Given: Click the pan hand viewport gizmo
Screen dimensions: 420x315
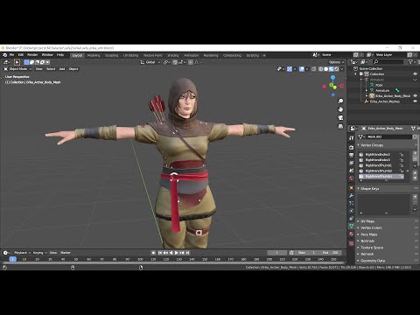Looking at the screenshot, I should [340, 109].
